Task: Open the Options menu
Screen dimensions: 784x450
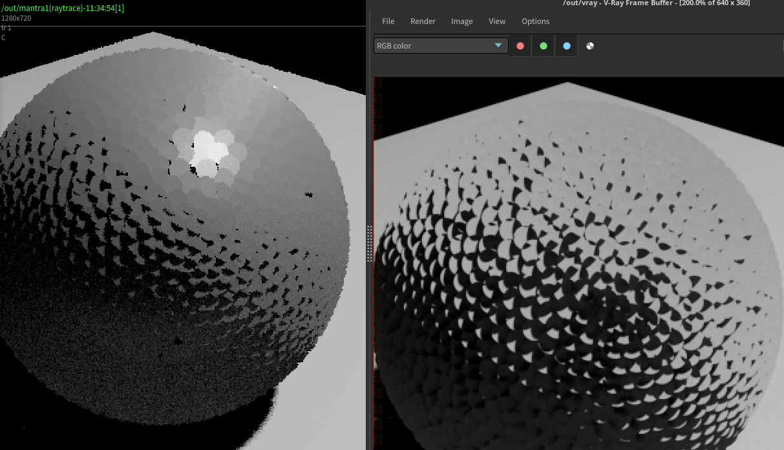Action: click(x=535, y=21)
